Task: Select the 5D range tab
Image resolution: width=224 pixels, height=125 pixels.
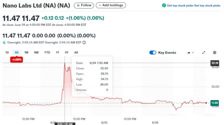Action: point(17,52)
